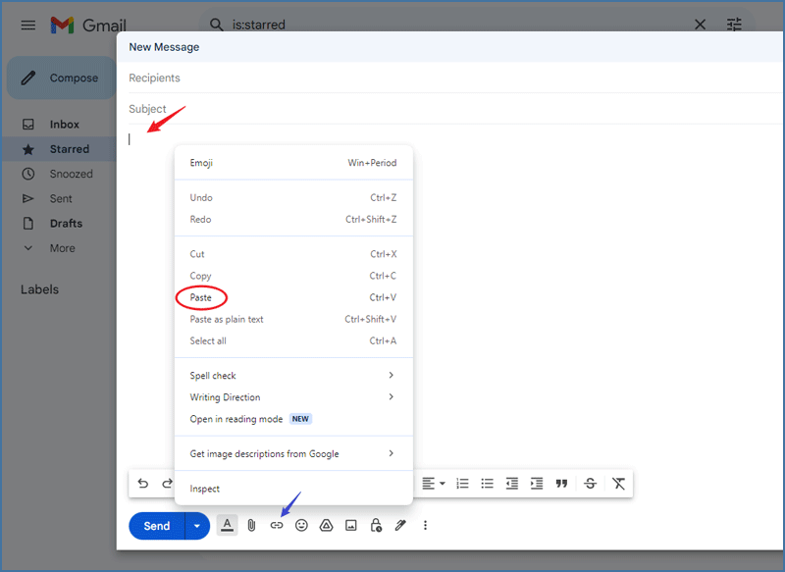Expand Get image descriptions from Google
Image resolution: width=785 pixels, height=572 pixels.
[293, 454]
